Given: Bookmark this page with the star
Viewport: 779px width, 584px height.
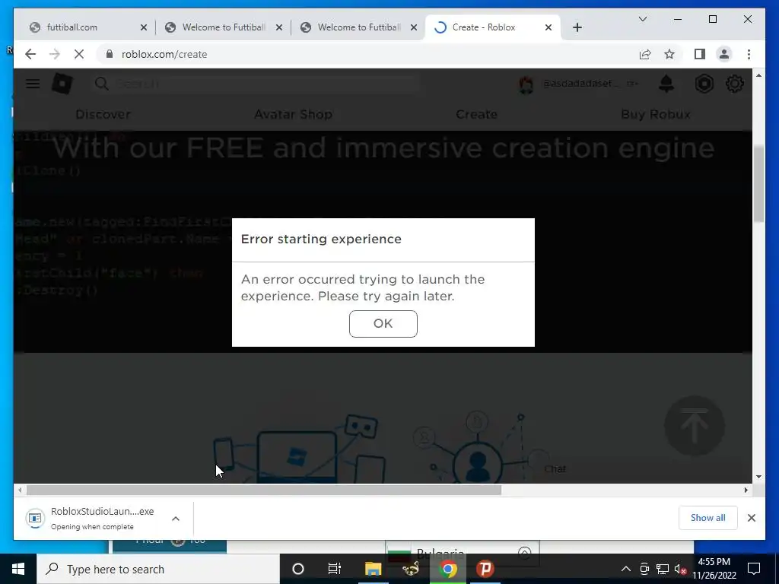Looking at the screenshot, I should point(669,54).
